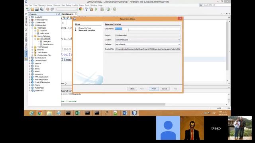Viewport: 255px width, 143px height.
Task: Select the HTML5Application project
Action: [x=41, y=77]
